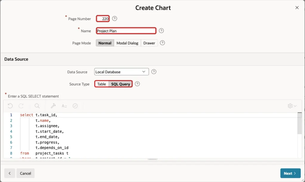Select Drawer page mode

[149, 43]
